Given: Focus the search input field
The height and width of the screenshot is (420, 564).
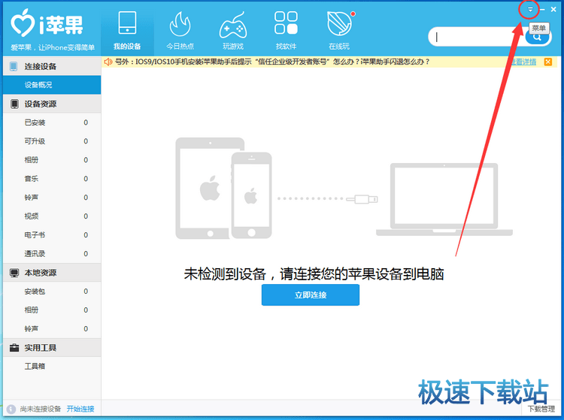Looking at the screenshot, I should 478,37.
